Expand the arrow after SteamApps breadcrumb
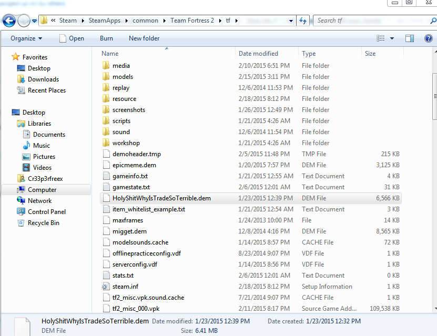The height and width of the screenshot is (336, 437). click(x=127, y=21)
